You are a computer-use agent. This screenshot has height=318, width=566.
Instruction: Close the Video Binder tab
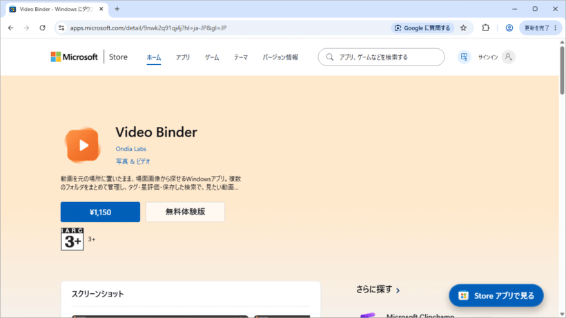[101, 9]
